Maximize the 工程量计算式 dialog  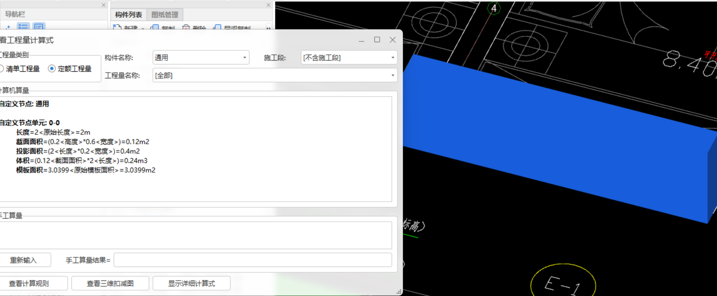(x=377, y=40)
